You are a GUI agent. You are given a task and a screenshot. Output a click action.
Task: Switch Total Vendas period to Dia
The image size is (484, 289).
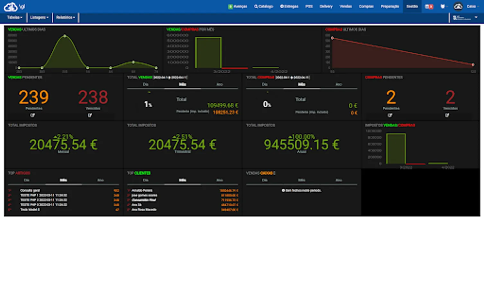pyautogui.click(x=146, y=84)
